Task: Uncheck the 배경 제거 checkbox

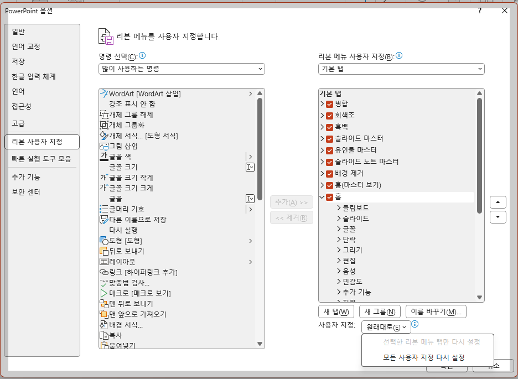Action: pyautogui.click(x=329, y=174)
